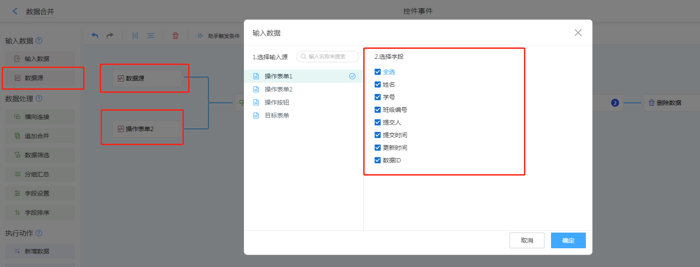Select 横向连接 in data processing panel
The image size is (700, 267).
(37, 117)
